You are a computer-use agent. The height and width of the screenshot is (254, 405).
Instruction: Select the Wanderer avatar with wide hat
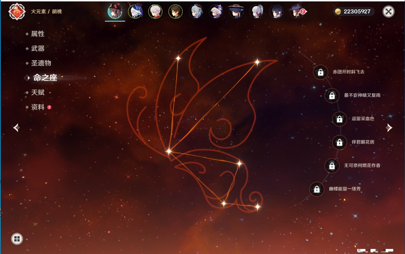(236, 12)
